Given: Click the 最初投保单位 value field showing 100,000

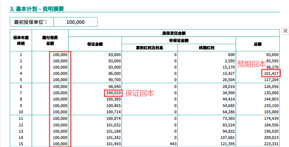Looking at the screenshot, I should pyautogui.click(x=76, y=22).
